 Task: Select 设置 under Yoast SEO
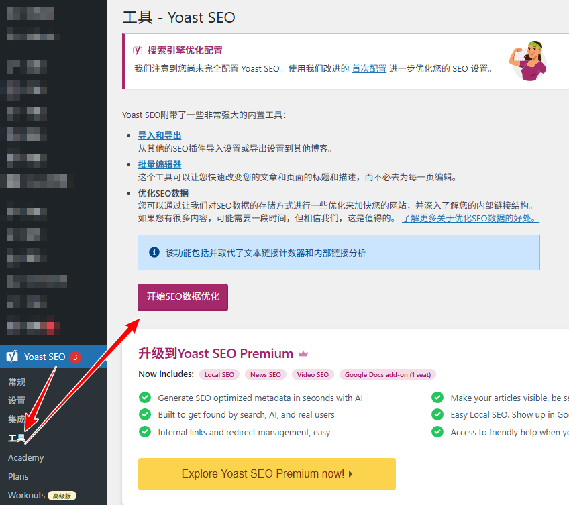[17, 400]
